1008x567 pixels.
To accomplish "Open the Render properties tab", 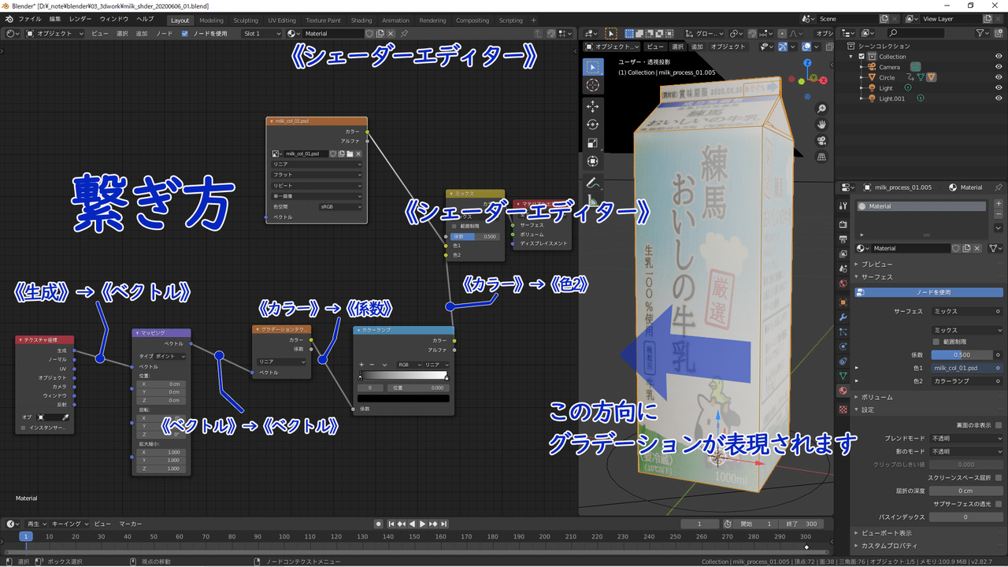I will pos(843,224).
